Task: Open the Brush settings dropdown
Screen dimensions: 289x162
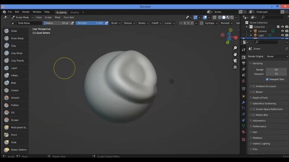Action: click(x=116, y=23)
